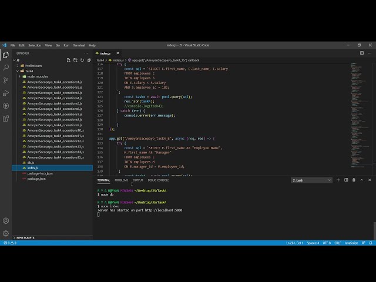The height and width of the screenshot is (282, 376).
Task: Click CRLF end of line selector
Action: coord(338,243)
